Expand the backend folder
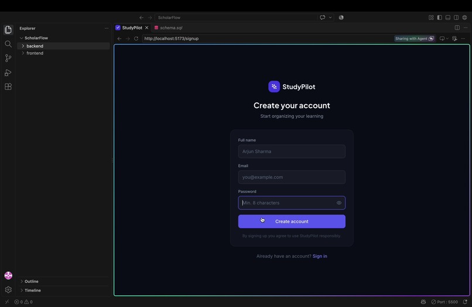The image size is (472, 307). click(x=63, y=46)
